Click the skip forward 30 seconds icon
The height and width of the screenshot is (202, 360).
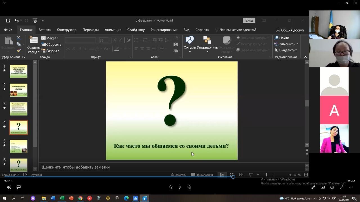(189, 187)
